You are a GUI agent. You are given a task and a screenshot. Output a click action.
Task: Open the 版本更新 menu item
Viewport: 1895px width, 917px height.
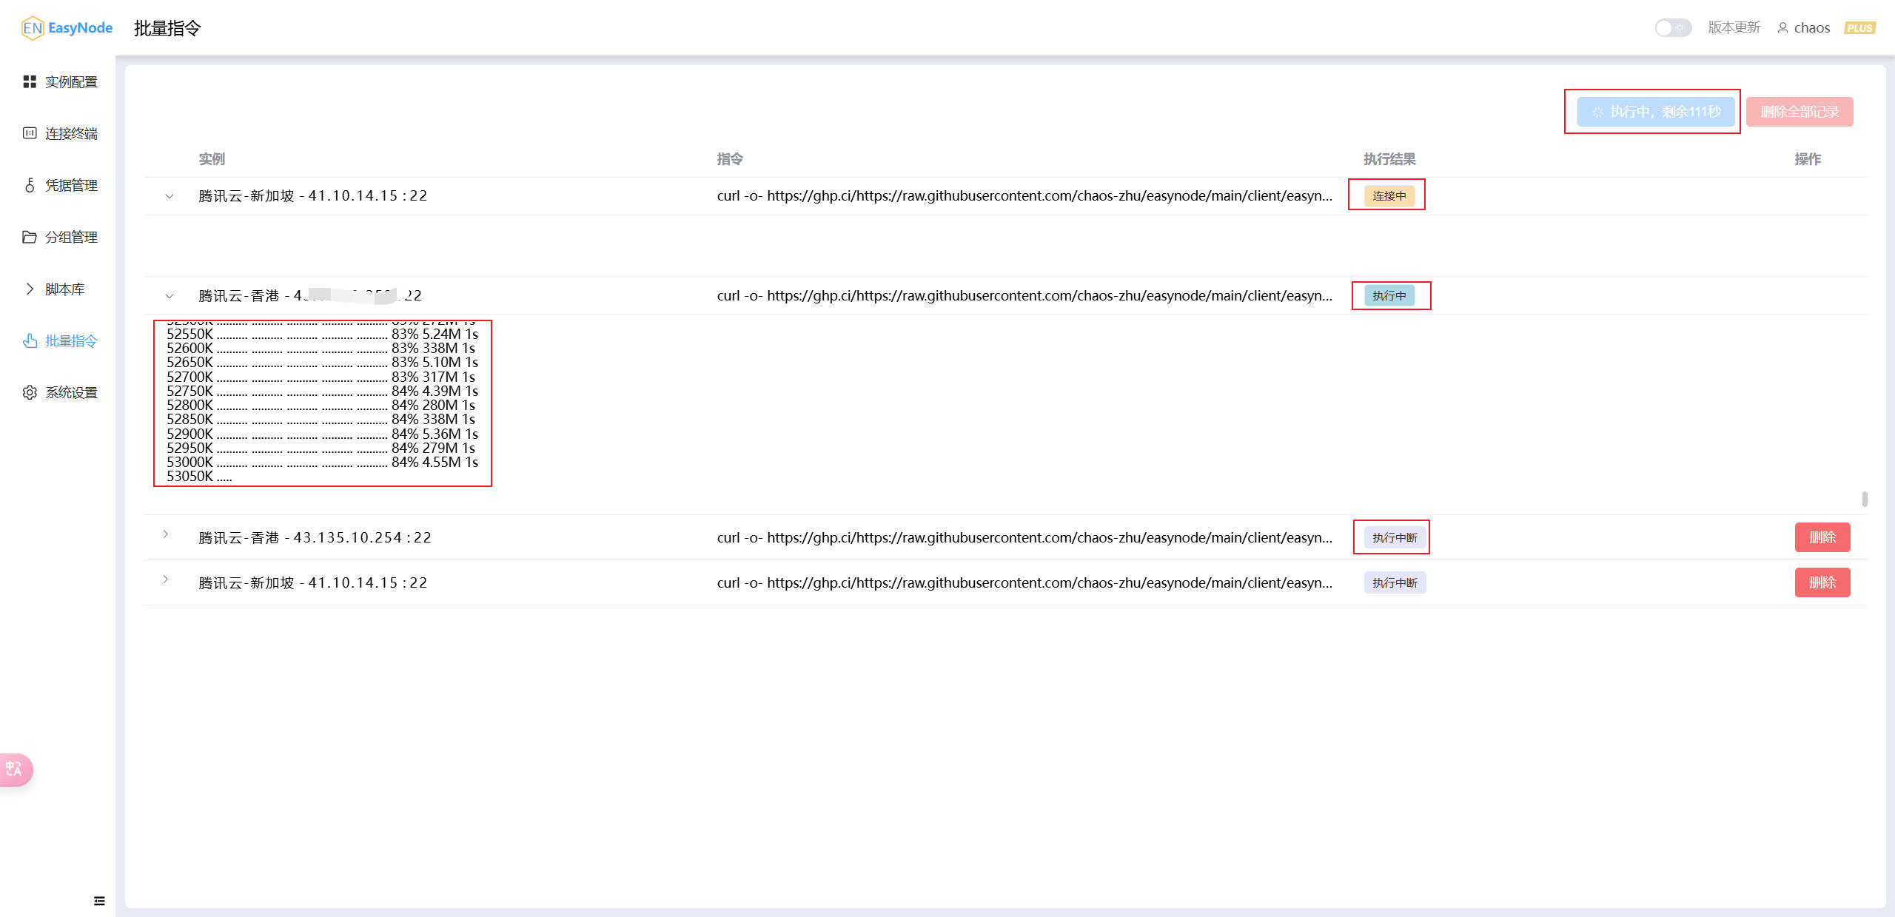coord(1734,27)
